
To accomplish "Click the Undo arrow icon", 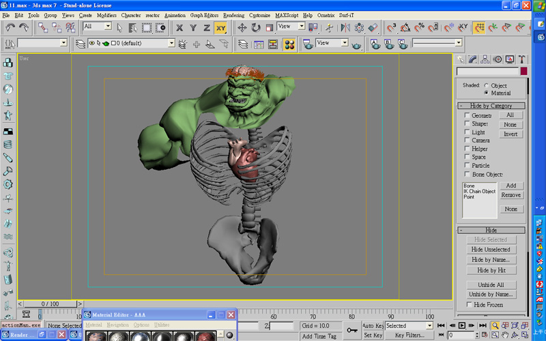I will click(10, 27).
